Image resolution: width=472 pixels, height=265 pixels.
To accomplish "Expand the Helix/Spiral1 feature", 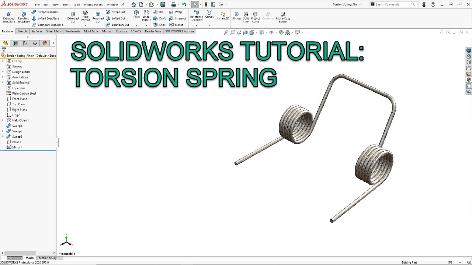I will tap(3, 120).
